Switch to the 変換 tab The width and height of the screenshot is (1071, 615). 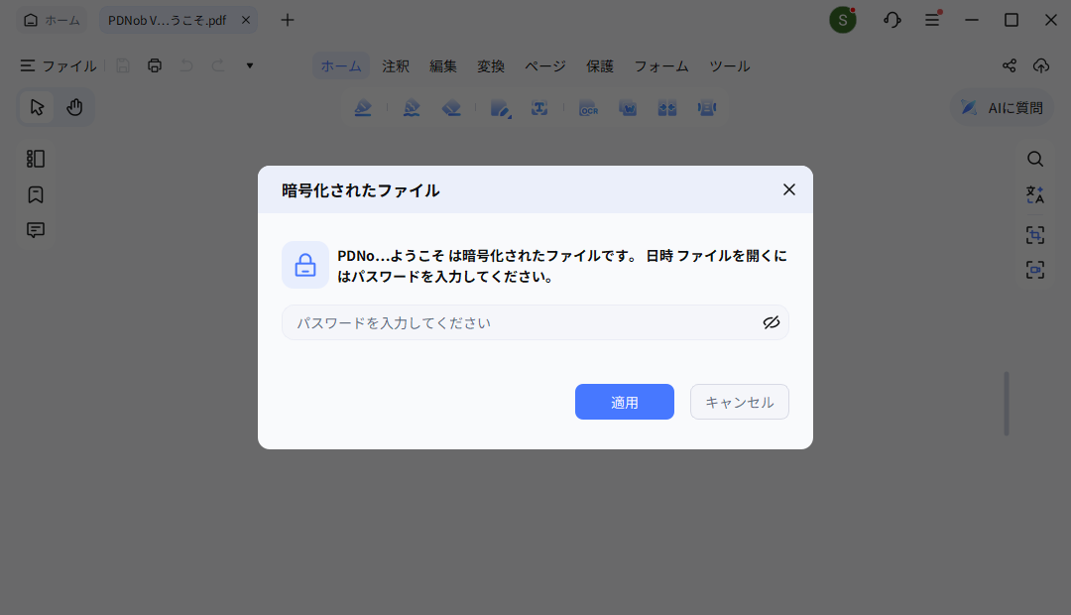(491, 66)
